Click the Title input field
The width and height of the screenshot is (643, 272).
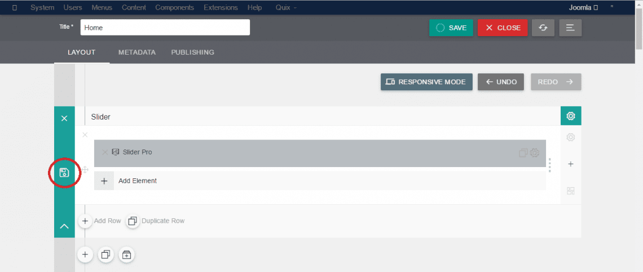(x=165, y=28)
